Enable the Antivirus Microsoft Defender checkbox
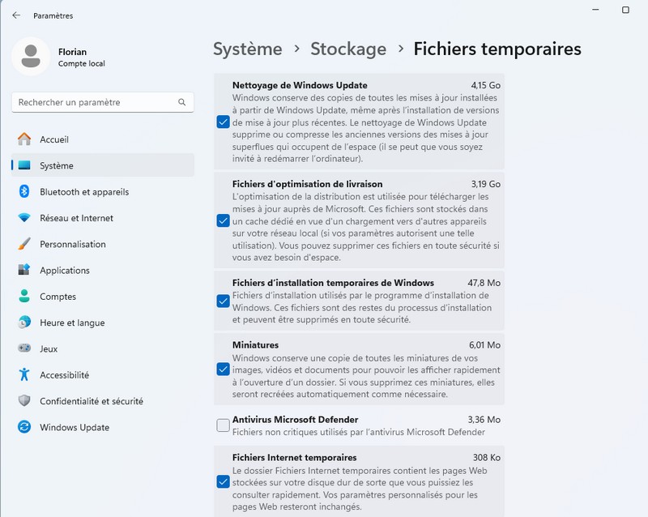The width and height of the screenshot is (648, 517). 223,425
